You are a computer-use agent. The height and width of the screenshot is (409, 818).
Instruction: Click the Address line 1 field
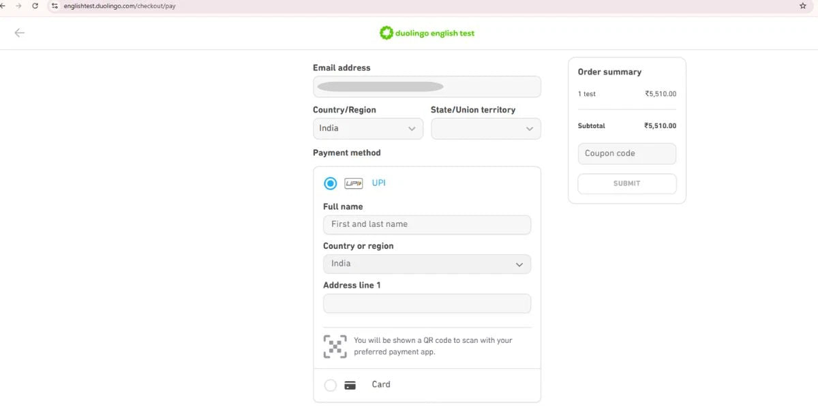[x=427, y=303]
